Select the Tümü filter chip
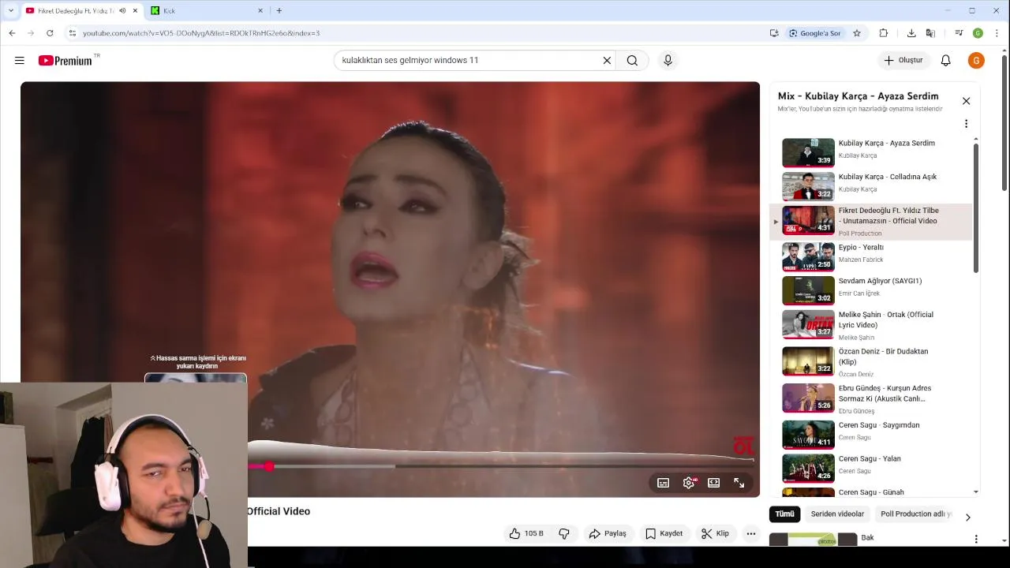This screenshot has width=1010, height=568. 784,514
